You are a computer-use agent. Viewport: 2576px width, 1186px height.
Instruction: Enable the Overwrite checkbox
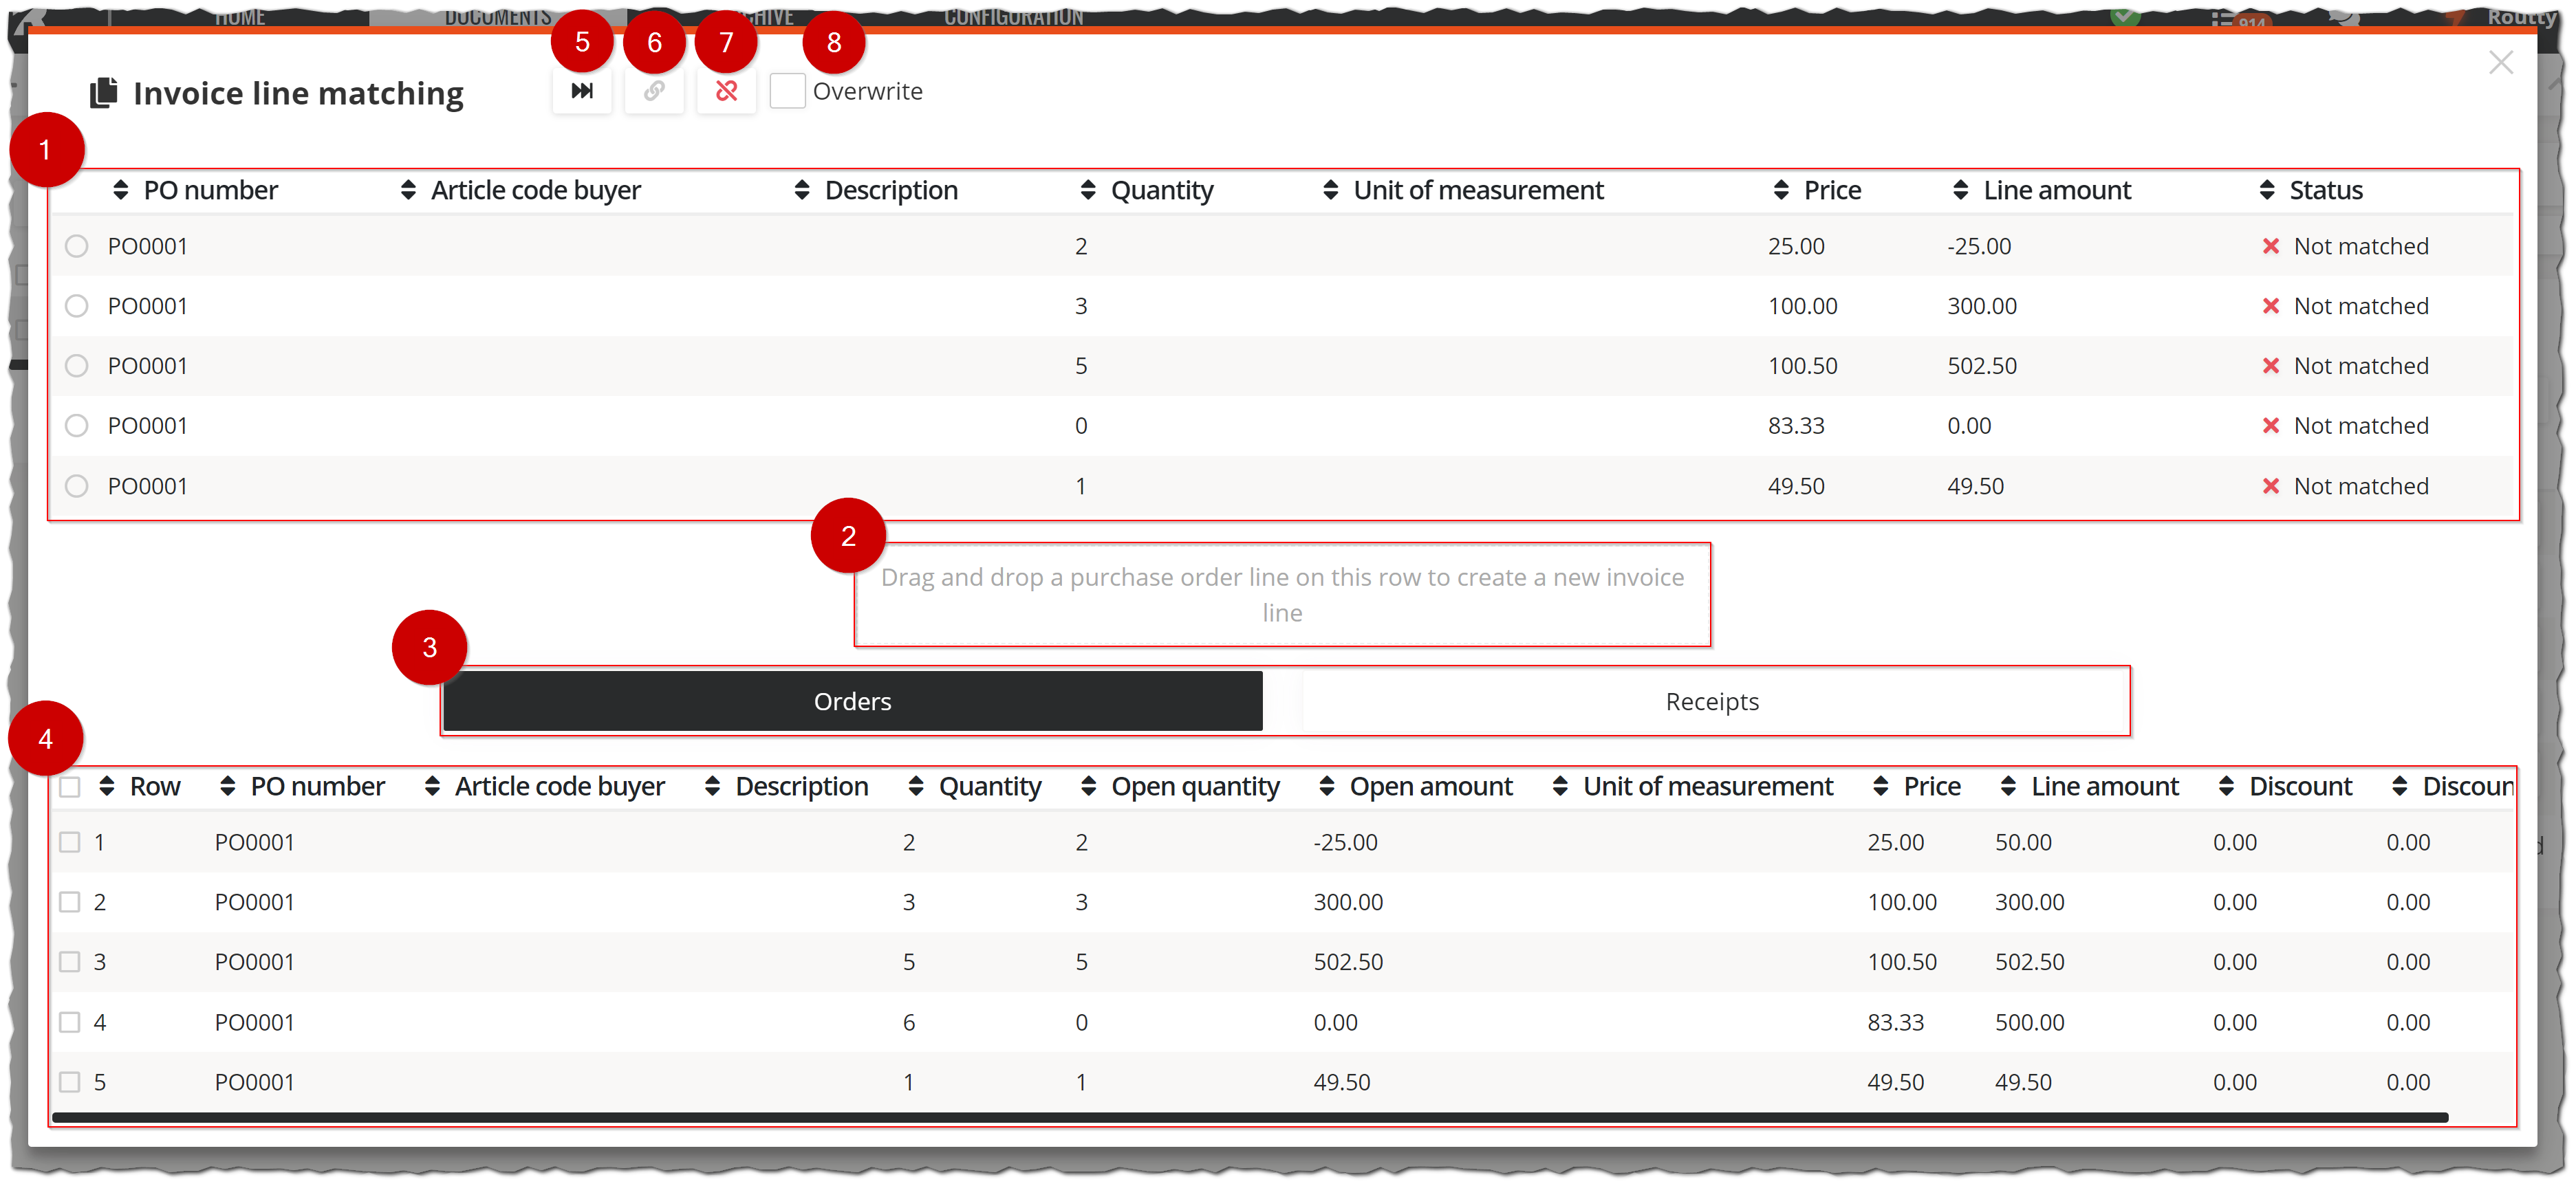pos(787,91)
